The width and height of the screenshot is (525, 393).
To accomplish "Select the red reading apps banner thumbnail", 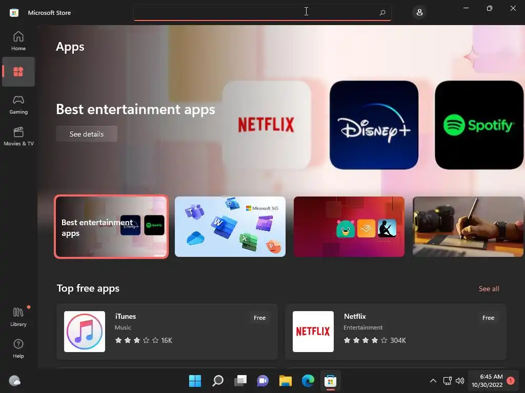I will (x=349, y=227).
